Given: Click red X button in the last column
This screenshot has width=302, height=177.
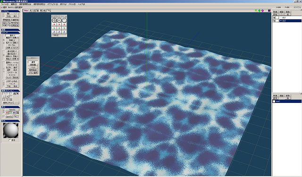Looking at the screenshot, I should (64, 25).
